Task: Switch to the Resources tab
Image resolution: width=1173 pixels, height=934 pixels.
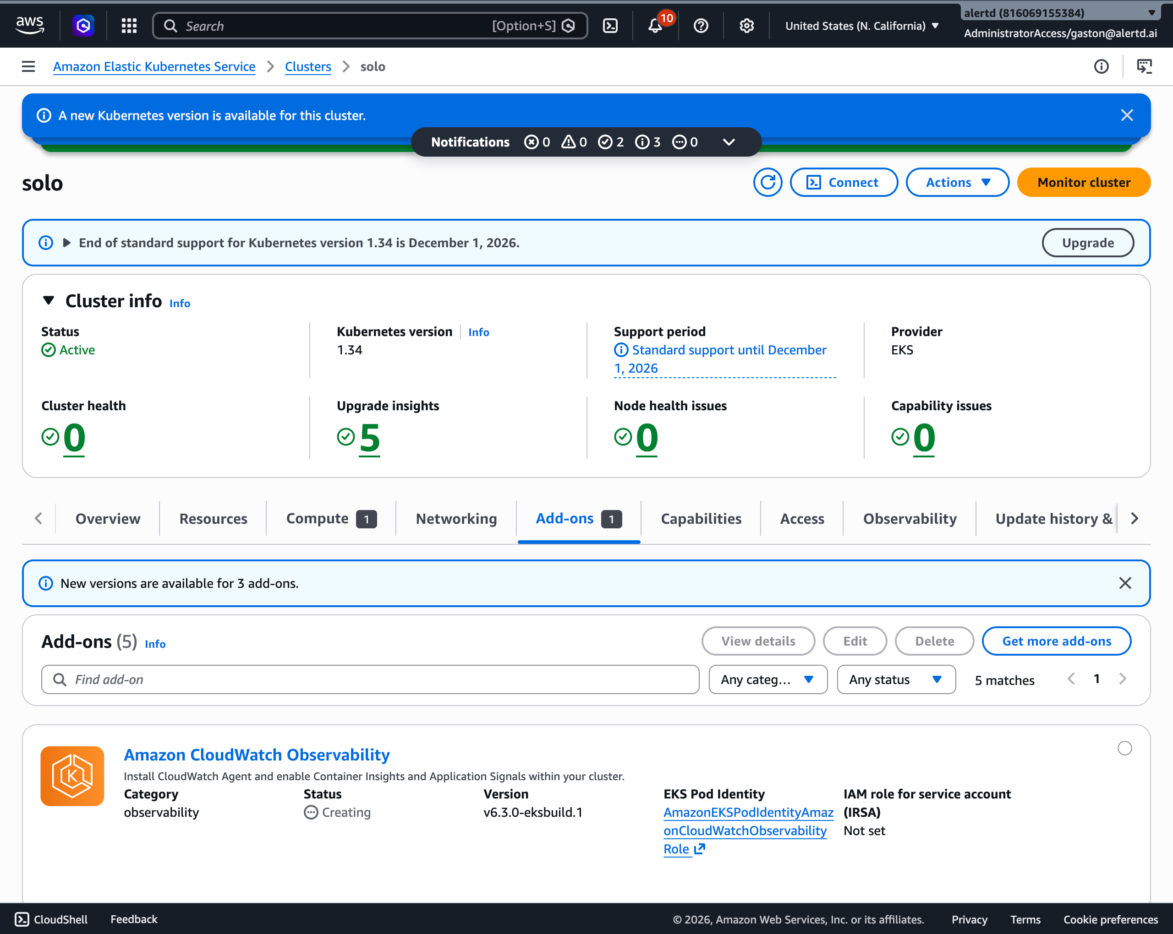Action: (x=213, y=518)
